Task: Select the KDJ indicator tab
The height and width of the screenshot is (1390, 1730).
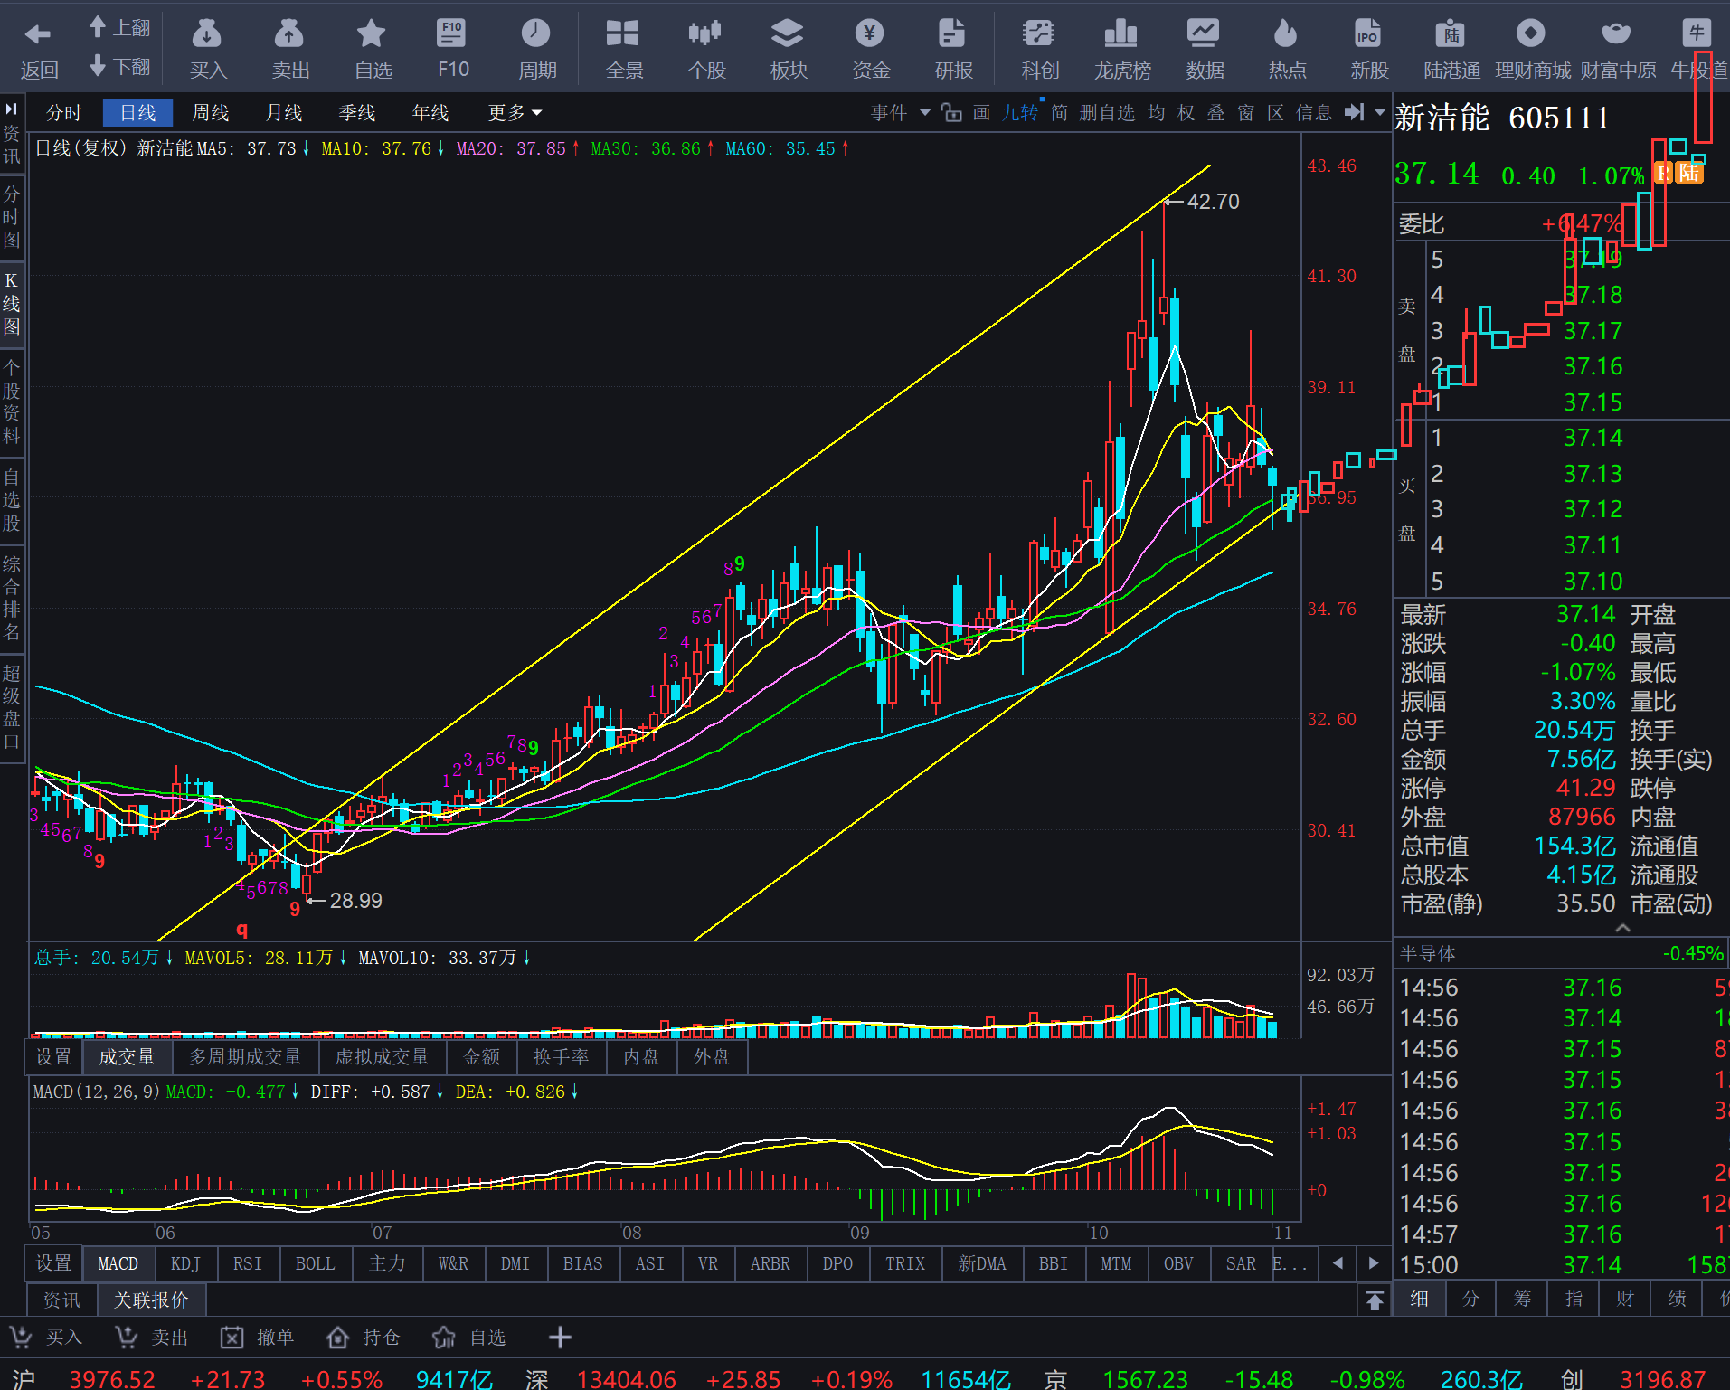Action: pyautogui.click(x=185, y=1263)
